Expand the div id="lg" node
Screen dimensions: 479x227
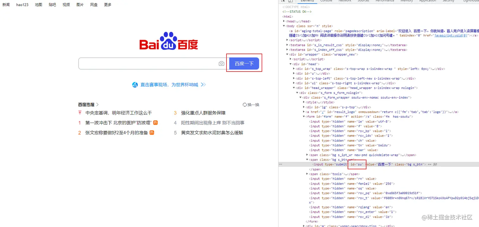(304, 107)
